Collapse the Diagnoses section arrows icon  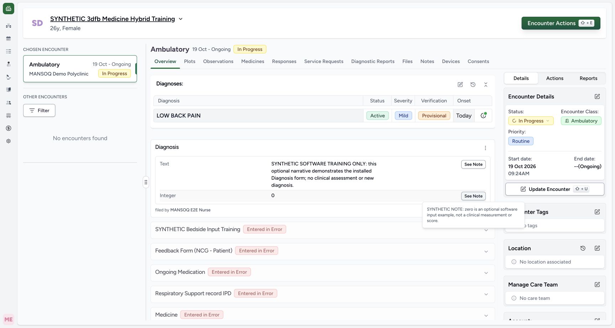pyautogui.click(x=486, y=84)
